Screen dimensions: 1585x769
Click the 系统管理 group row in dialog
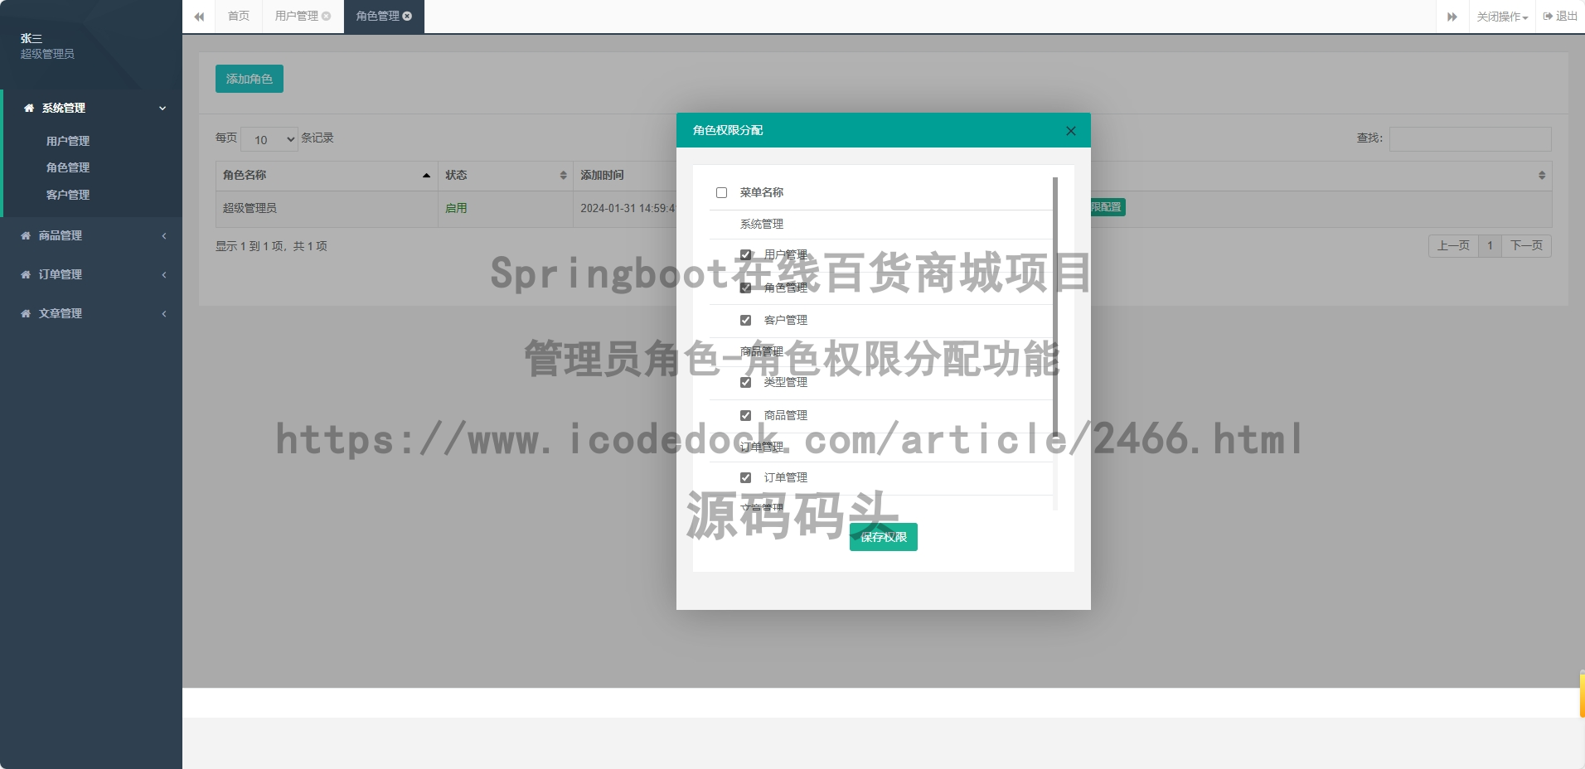(880, 225)
